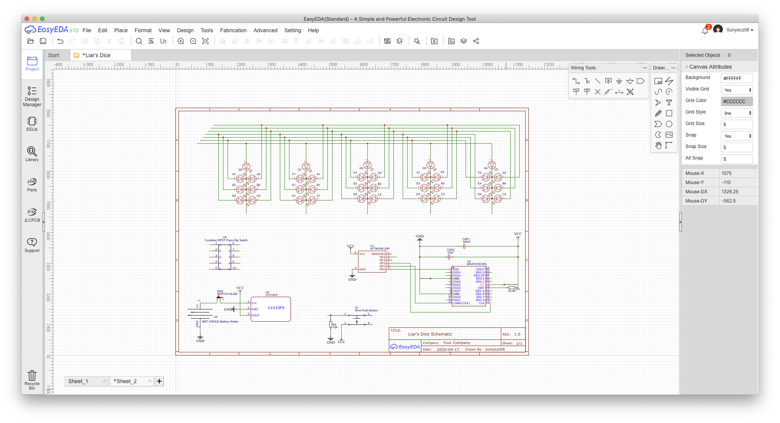Open the LCSC Parts library
The width and height of the screenshot is (780, 423).
coord(32,184)
